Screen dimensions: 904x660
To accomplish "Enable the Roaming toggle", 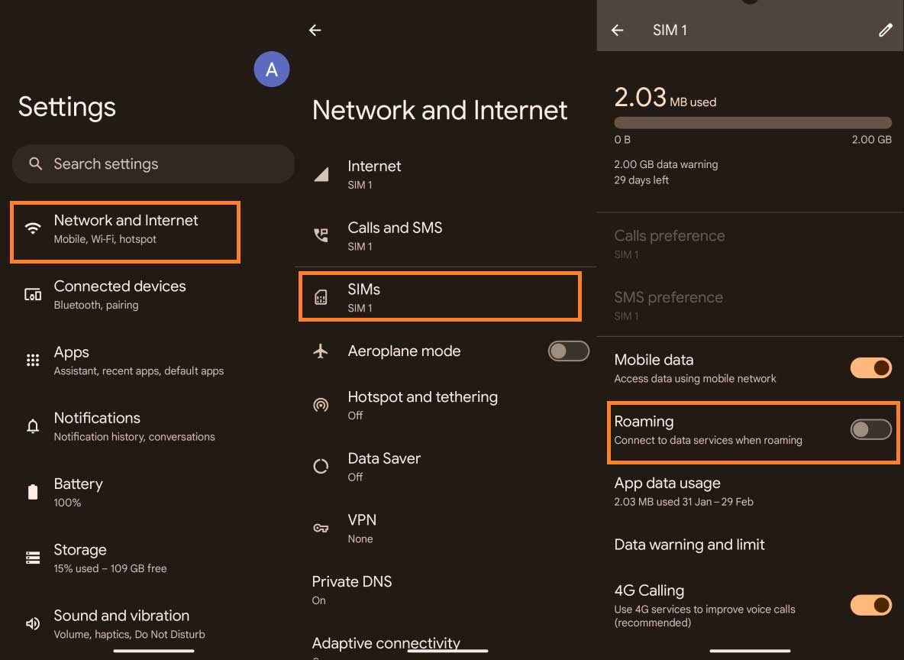I will (x=870, y=430).
